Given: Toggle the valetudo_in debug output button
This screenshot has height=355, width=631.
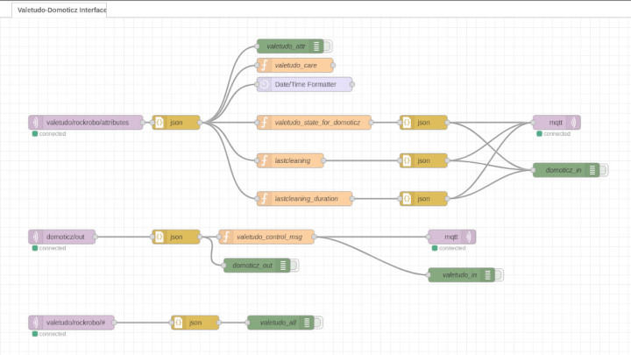Looking at the screenshot, I should (499, 275).
